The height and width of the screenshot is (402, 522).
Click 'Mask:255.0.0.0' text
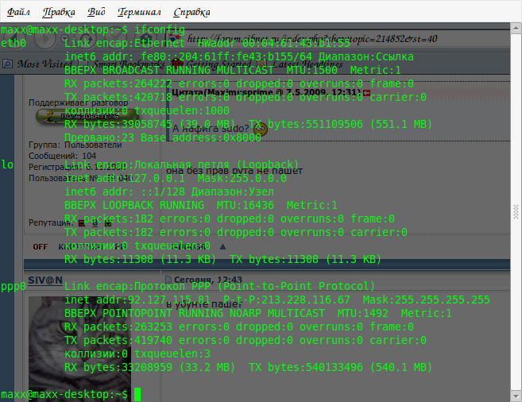242,178
